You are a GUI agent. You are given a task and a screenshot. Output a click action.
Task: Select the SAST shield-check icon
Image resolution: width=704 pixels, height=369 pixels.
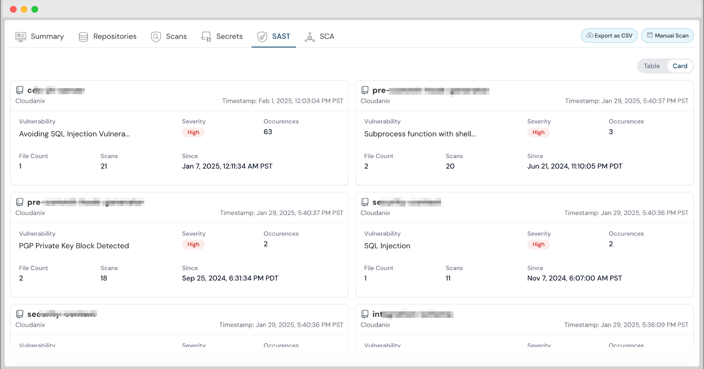(x=262, y=36)
